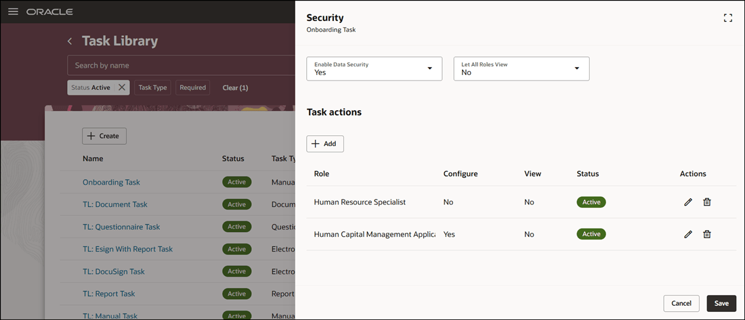Open the TL: Esign With Report Task link
745x320 pixels.
click(127, 249)
